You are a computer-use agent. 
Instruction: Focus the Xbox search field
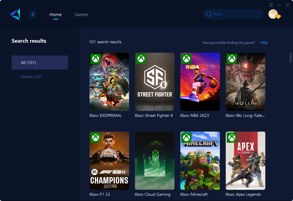(233, 14)
